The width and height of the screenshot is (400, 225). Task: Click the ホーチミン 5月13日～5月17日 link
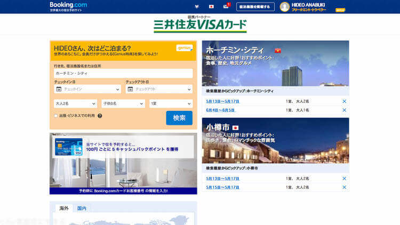click(x=223, y=101)
